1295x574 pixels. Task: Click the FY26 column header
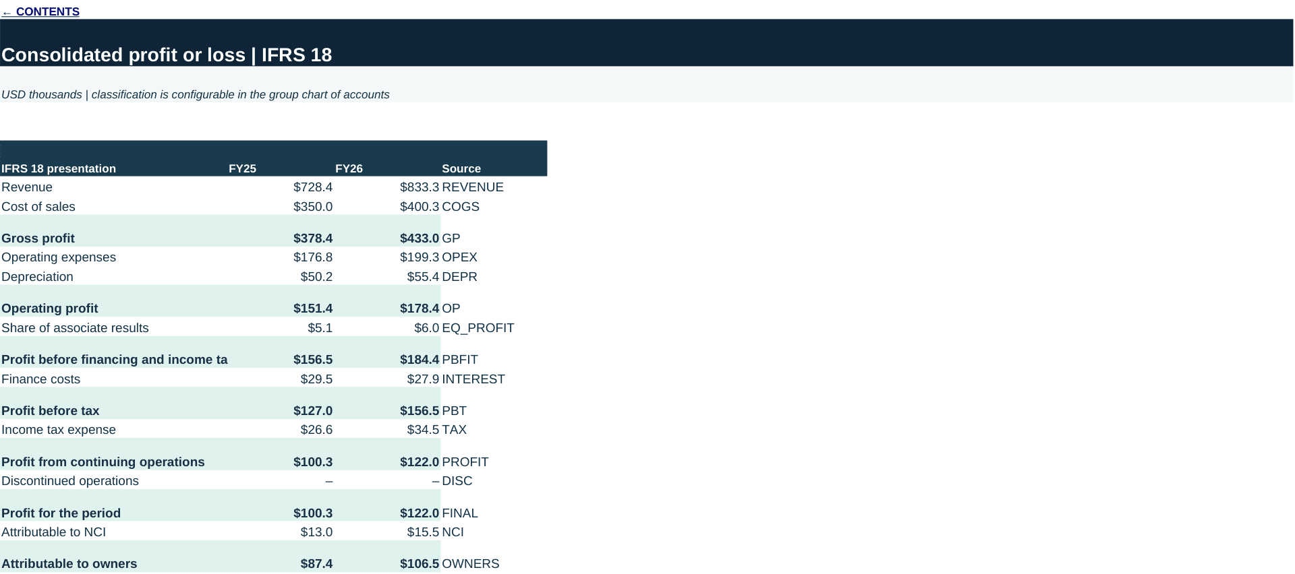[x=349, y=168]
